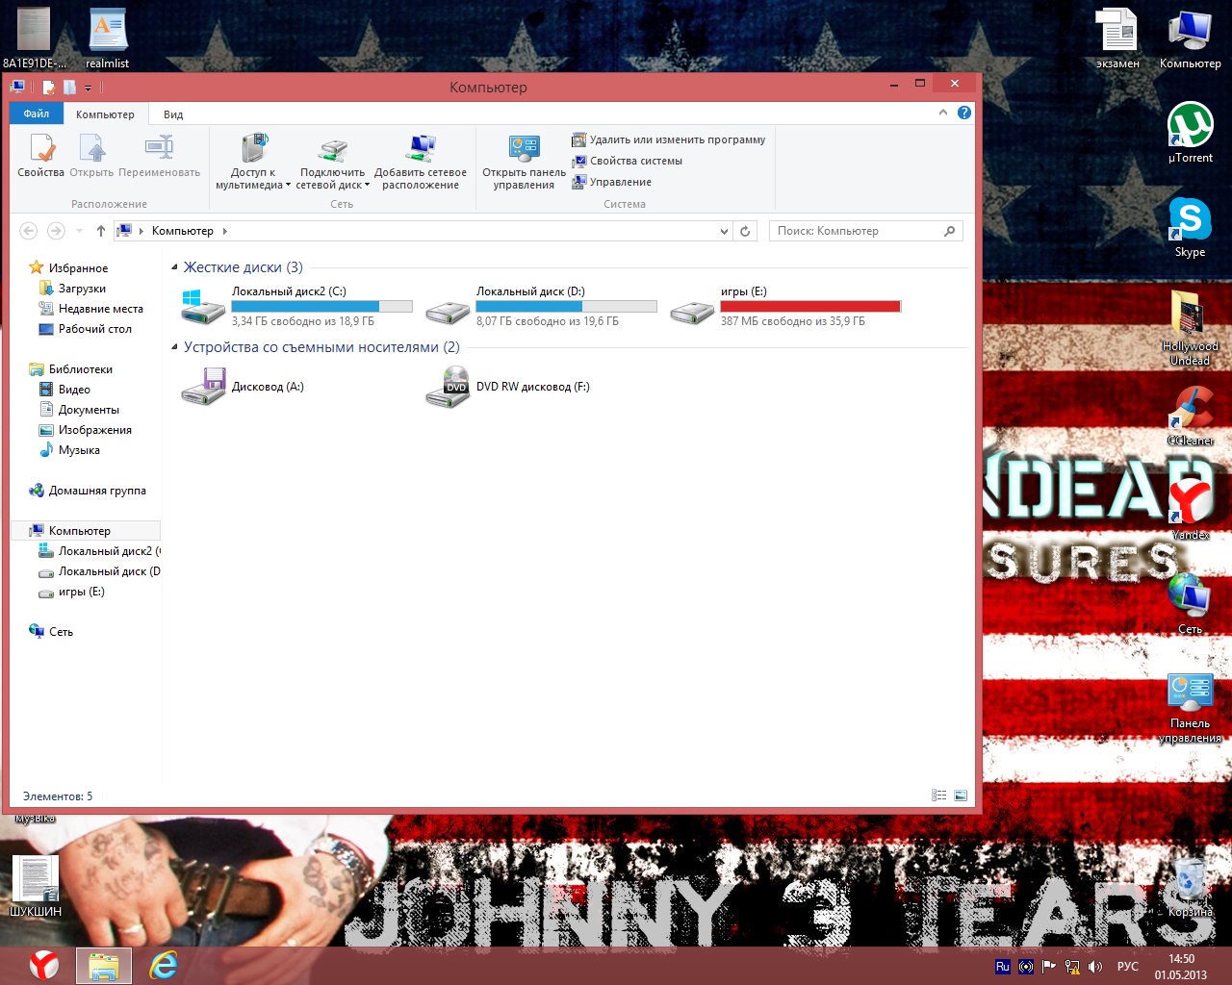This screenshot has height=985, width=1232.
Task: Open the Файл tab
Action: (37, 114)
